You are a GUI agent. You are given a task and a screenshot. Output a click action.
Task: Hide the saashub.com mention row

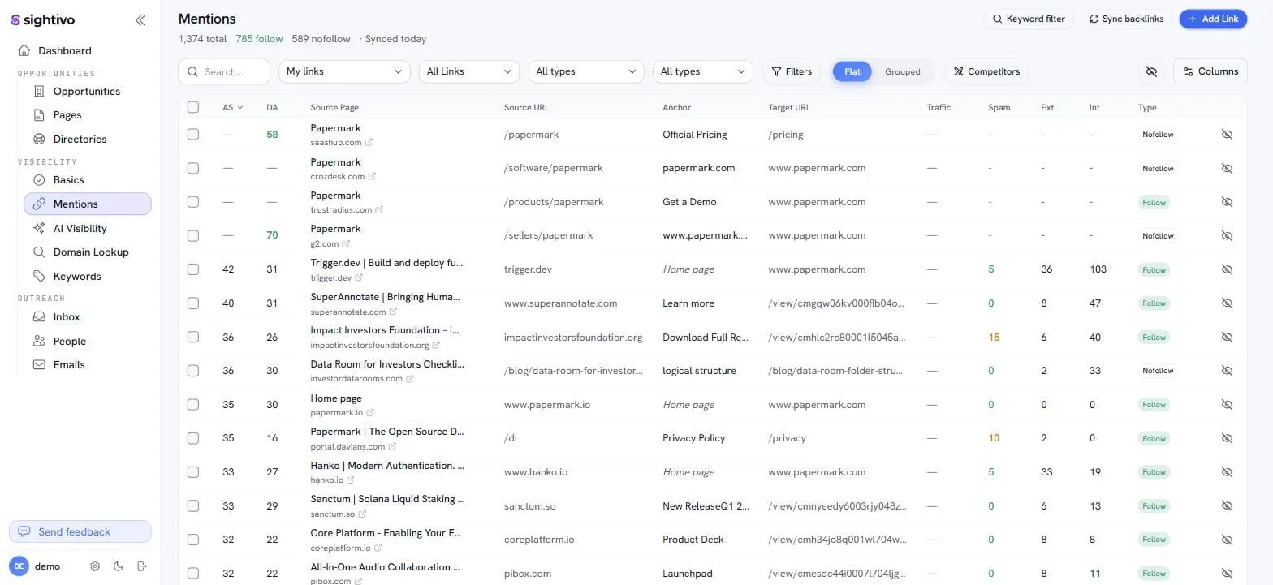tap(1227, 135)
